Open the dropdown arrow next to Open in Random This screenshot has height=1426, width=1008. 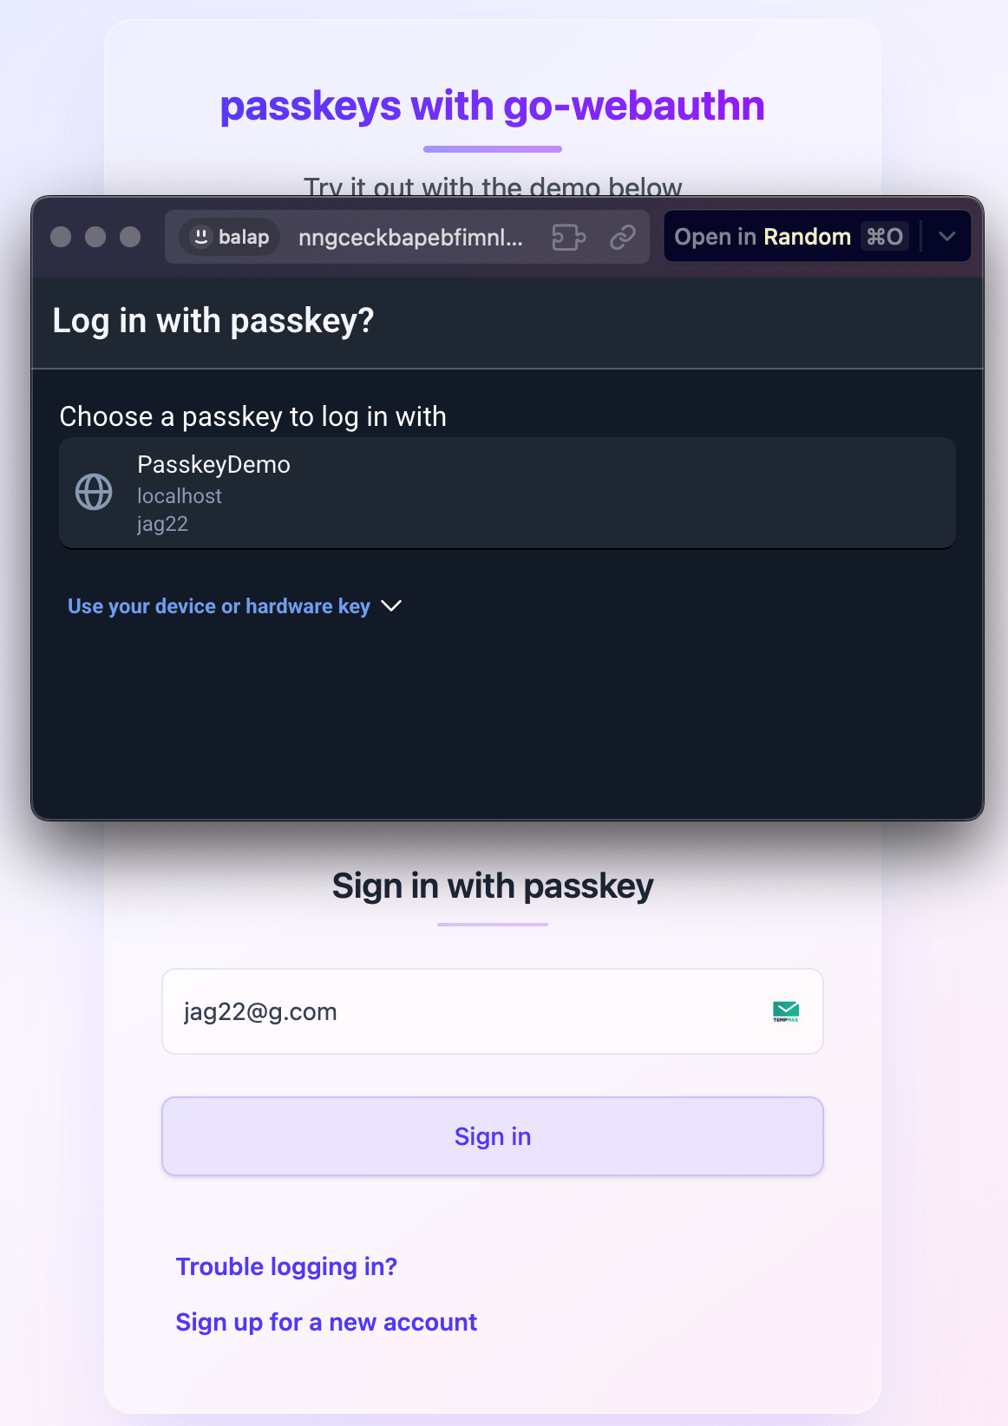click(x=947, y=237)
